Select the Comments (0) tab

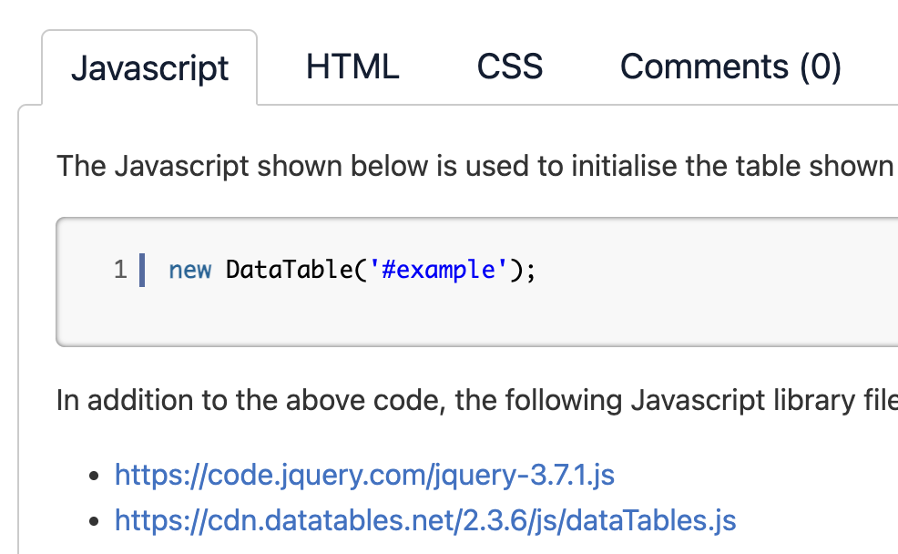coord(730,67)
